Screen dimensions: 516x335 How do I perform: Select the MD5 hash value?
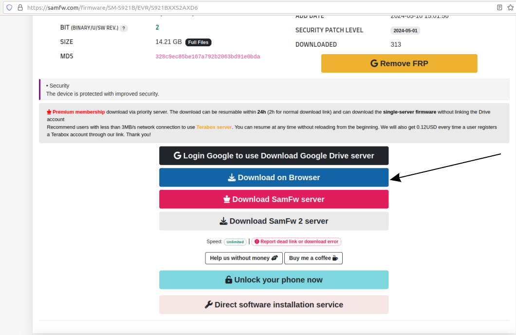(x=208, y=56)
